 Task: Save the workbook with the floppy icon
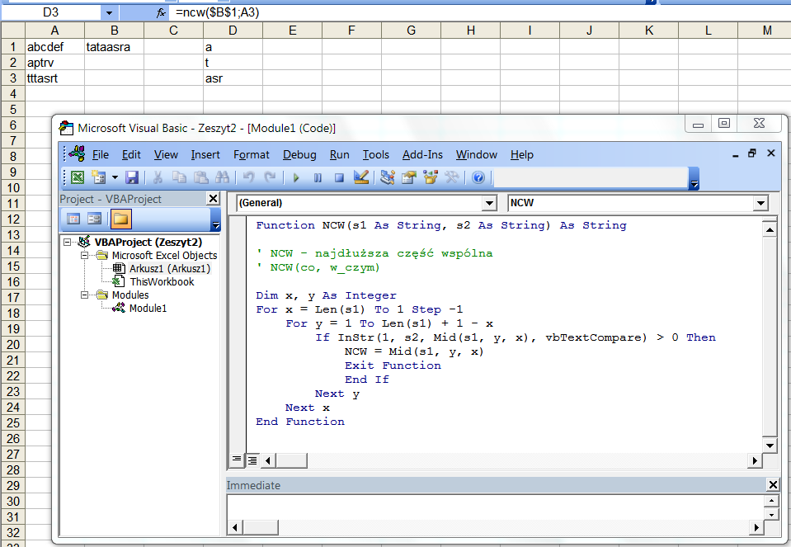(132, 177)
